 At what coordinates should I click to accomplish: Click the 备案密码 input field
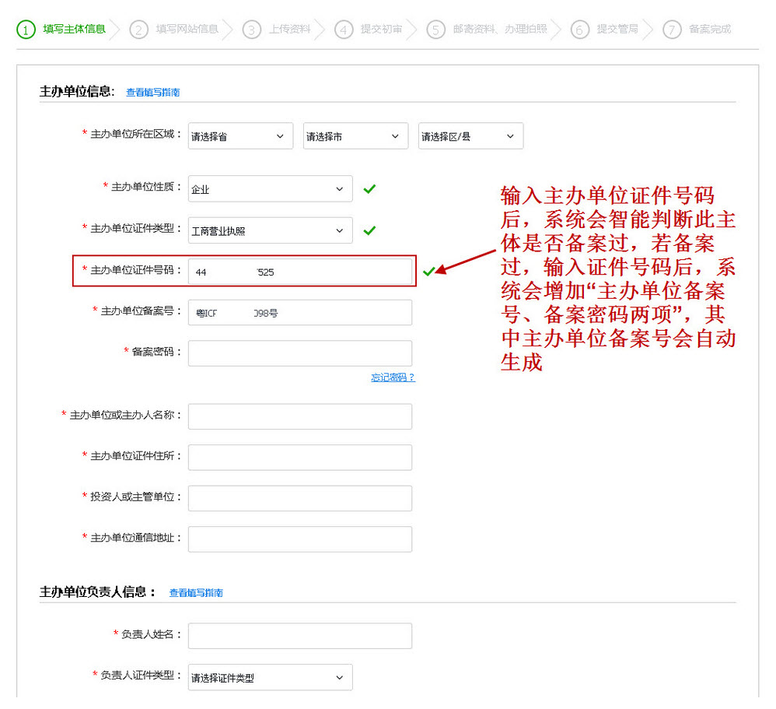tap(300, 353)
